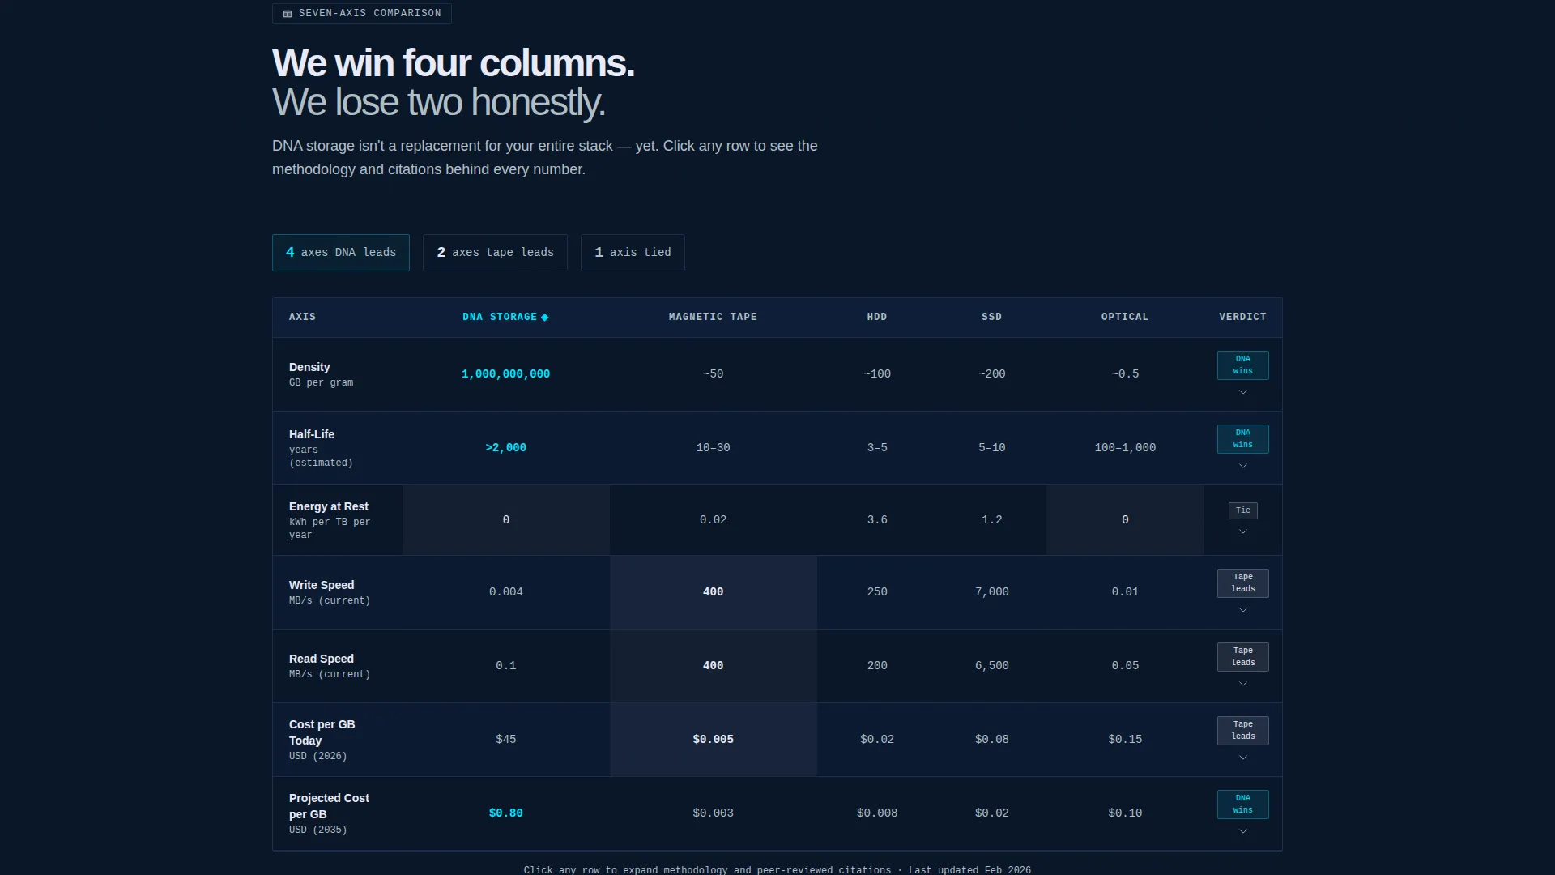Viewport: 1555px width, 875px height.
Task: Click the Read Speed axis label
Action: click(322, 659)
